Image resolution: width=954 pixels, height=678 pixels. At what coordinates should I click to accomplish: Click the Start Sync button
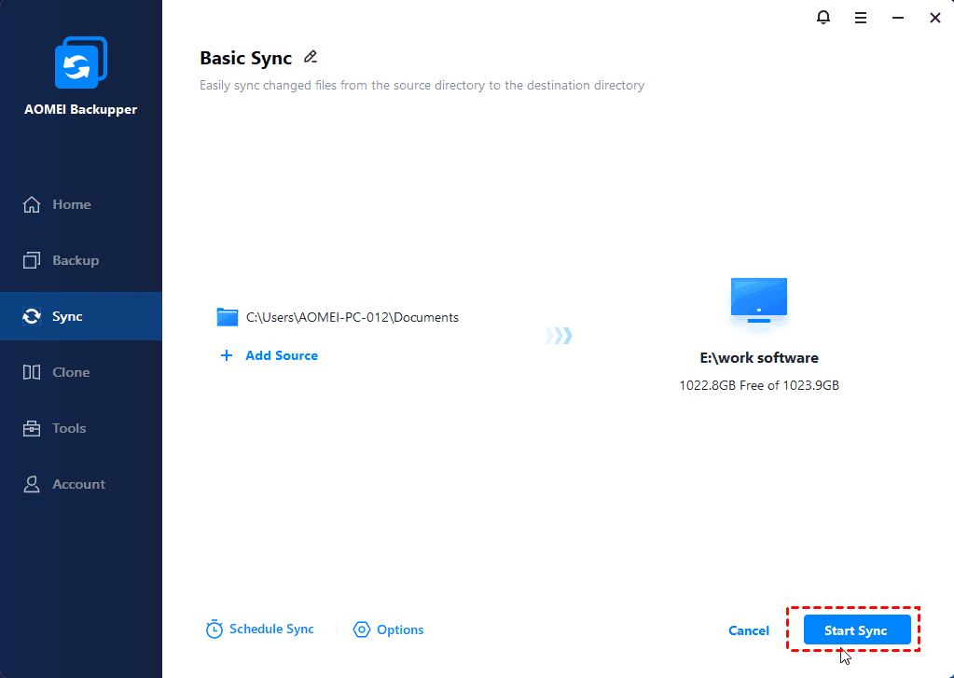tap(857, 630)
